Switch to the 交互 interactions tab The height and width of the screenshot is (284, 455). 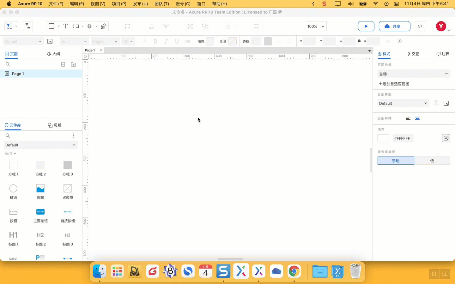413,54
